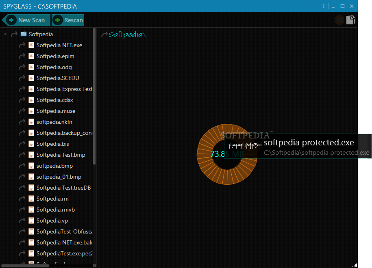
Task: Click the jump arrow for Softpedia NET.exe
Action: [x=22, y=45]
